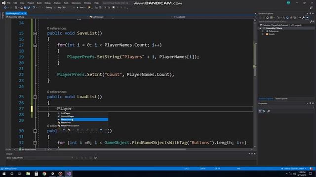Click the Find in Files toolbar icon
Image resolution: width=316 pixels, height=177 pixels.
pyautogui.click(x=89, y=8)
